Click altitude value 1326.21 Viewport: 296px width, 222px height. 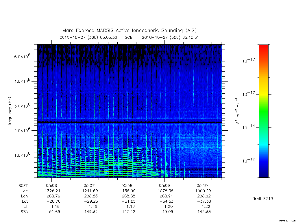52,191
